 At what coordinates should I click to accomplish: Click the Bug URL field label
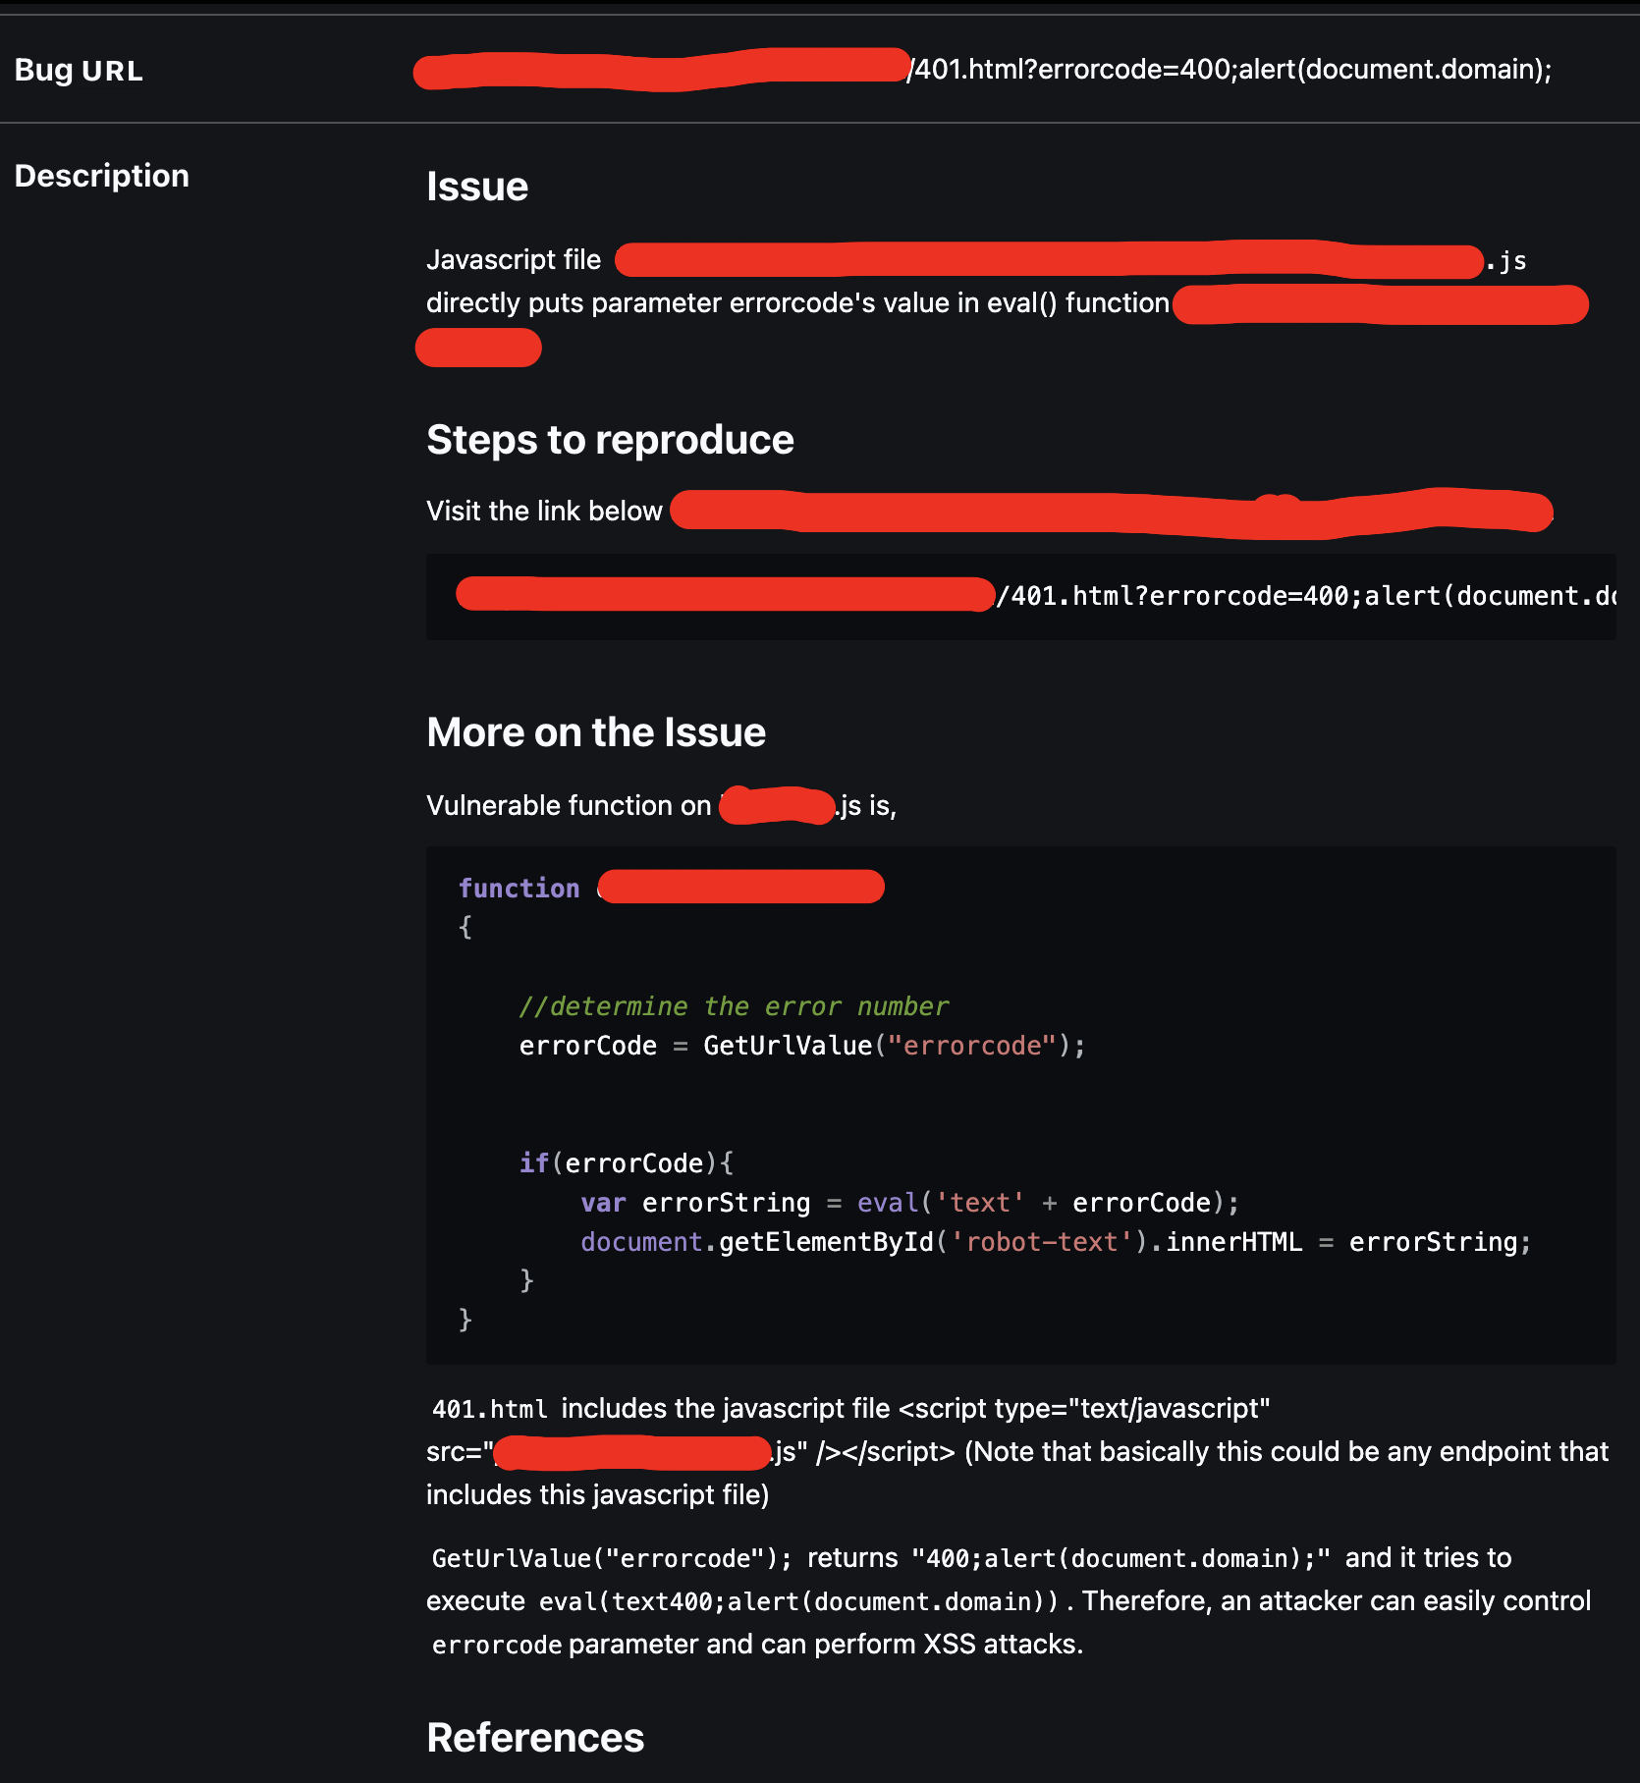[79, 71]
